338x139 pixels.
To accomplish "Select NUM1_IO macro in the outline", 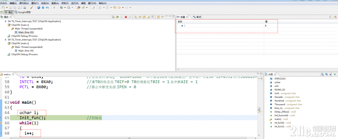I will click(x=278, y=89).
